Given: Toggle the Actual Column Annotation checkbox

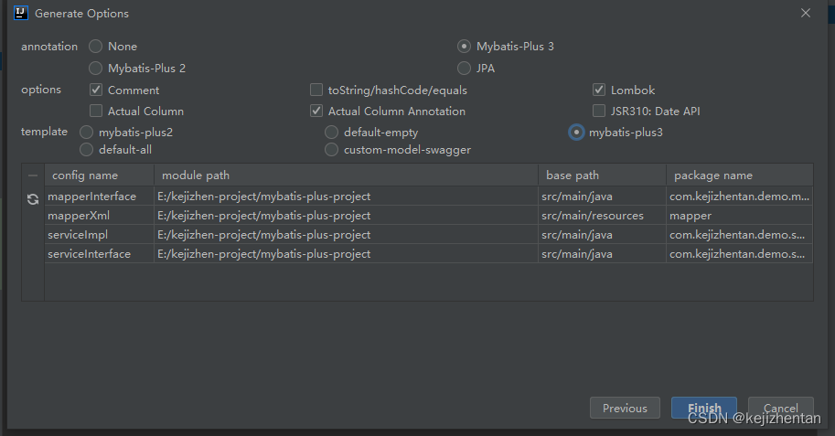Looking at the screenshot, I should [x=316, y=111].
